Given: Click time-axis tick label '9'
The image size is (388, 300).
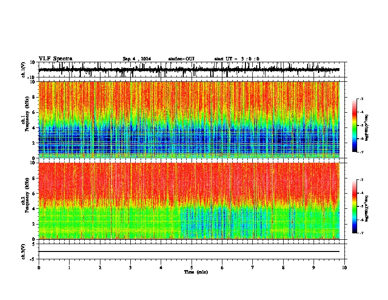Looking at the screenshot, I should click(314, 268).
